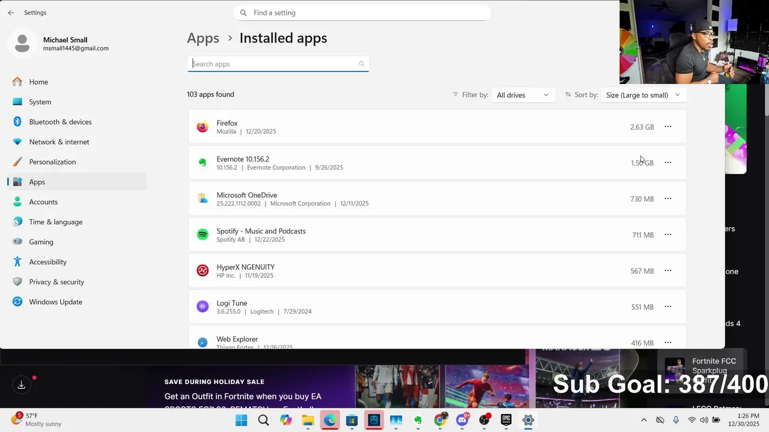The width and height of the screenshot is (769, 432).
Task: Open taskbar Search
Action: coord(263,420)
